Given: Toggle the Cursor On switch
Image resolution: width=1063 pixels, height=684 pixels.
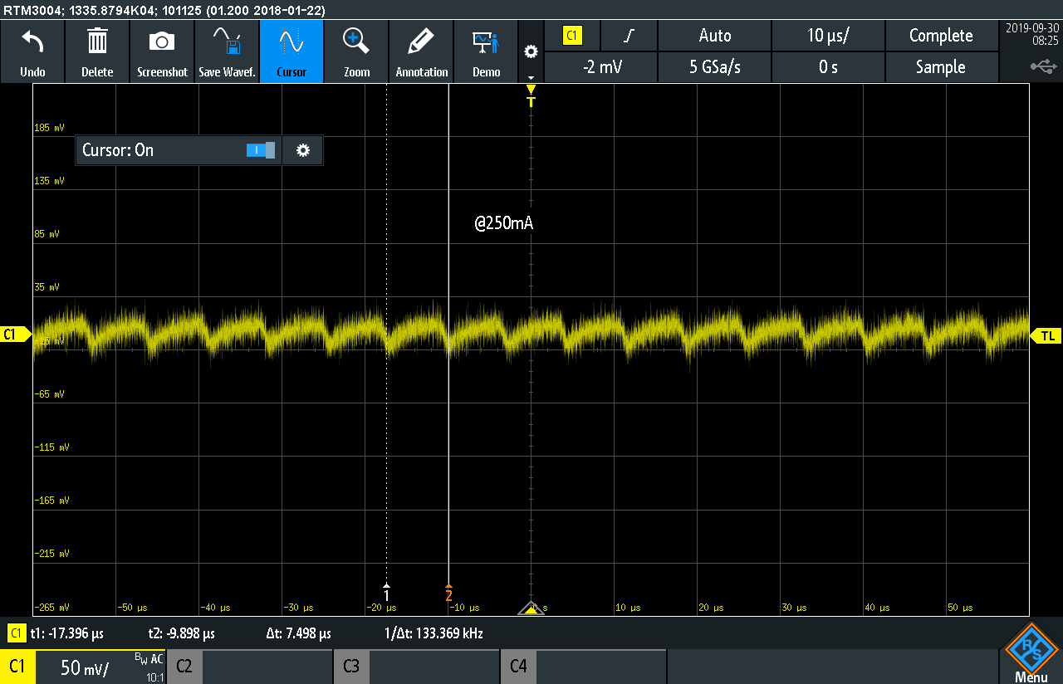Looking at the screenshot, I should pos(261,150).
